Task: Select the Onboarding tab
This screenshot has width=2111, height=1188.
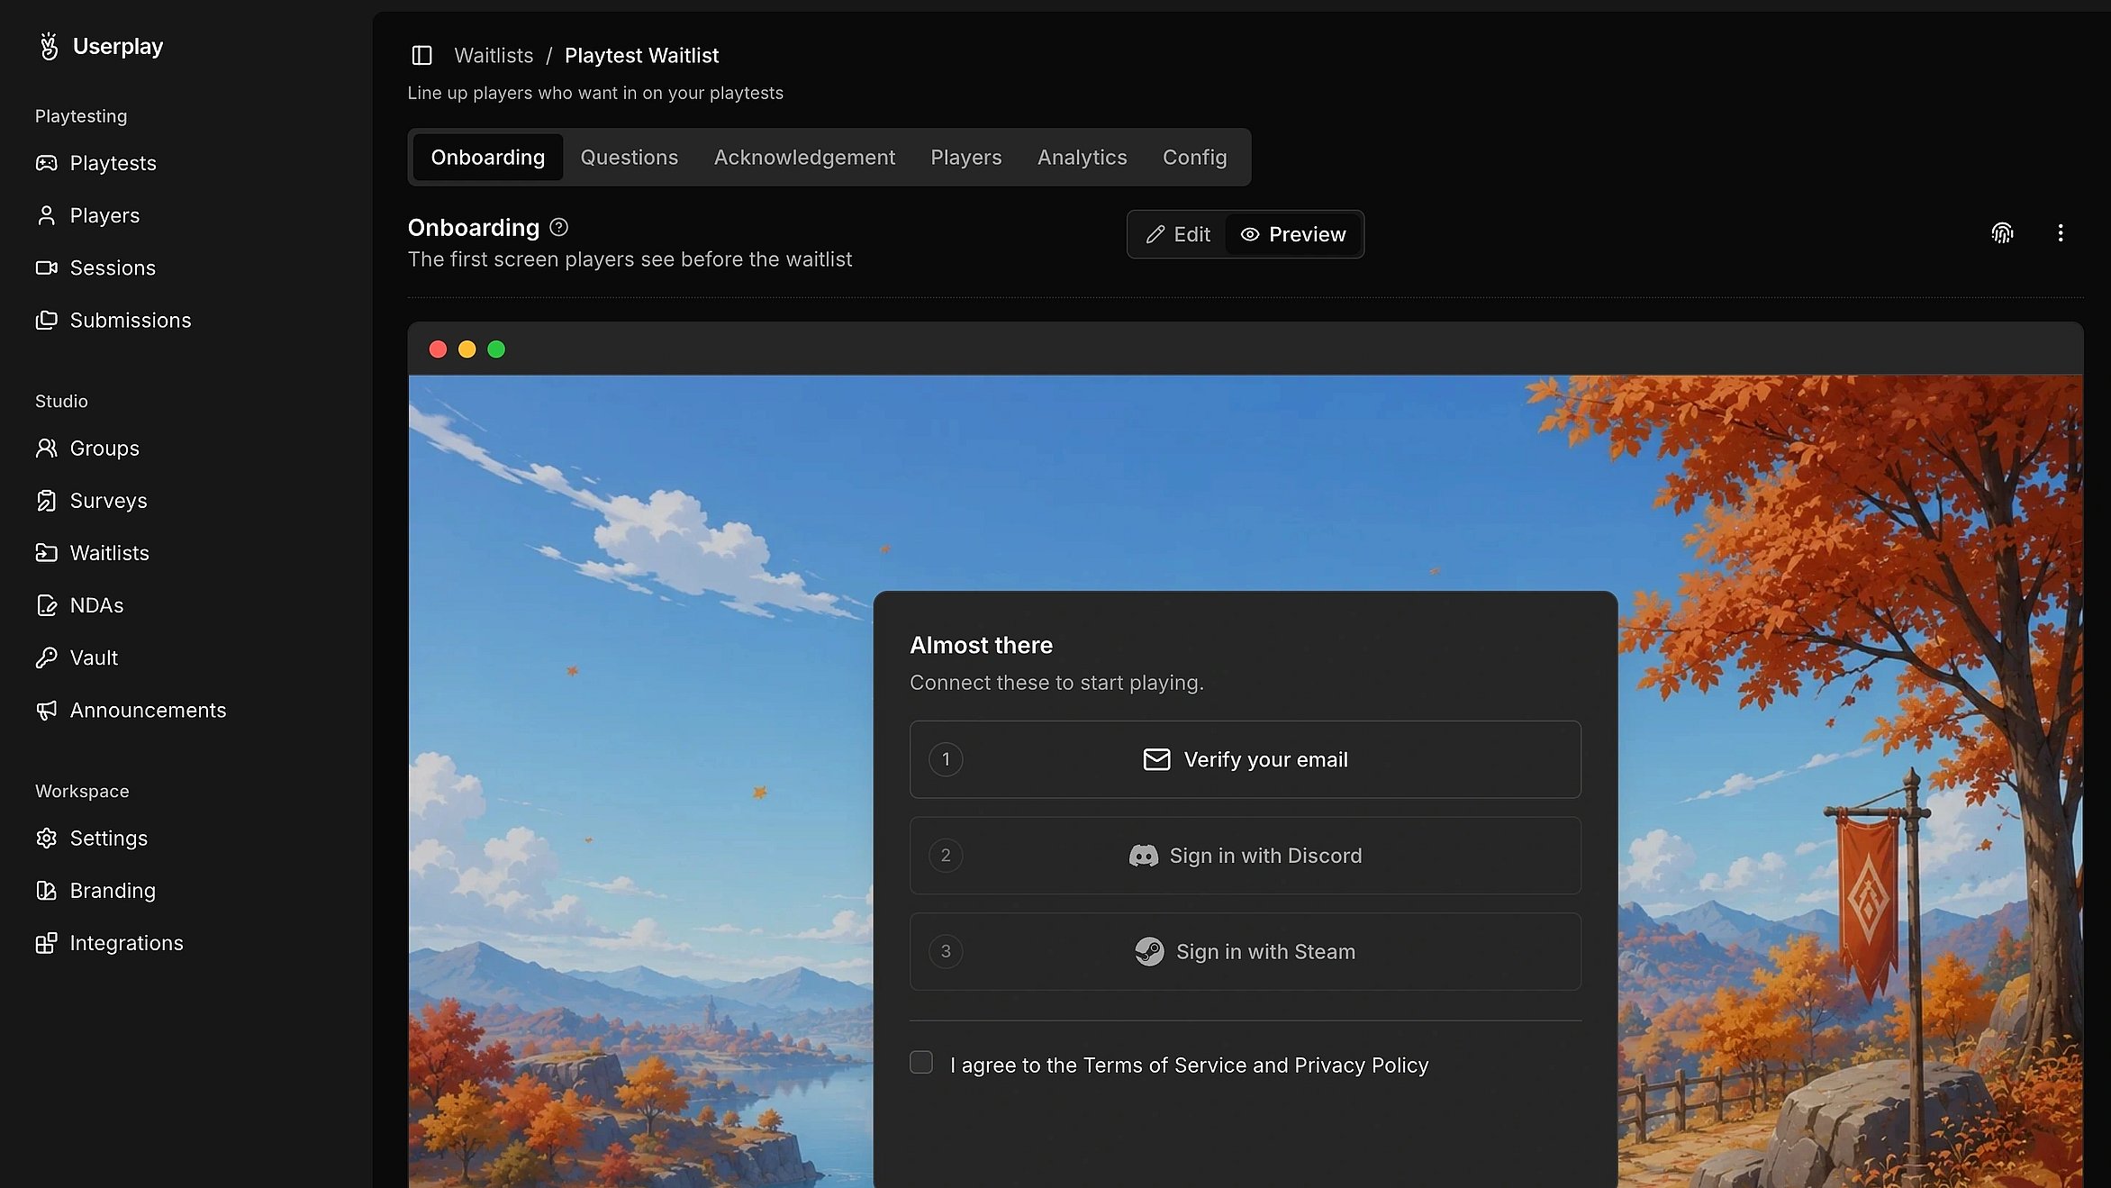Action: (488, 157)
